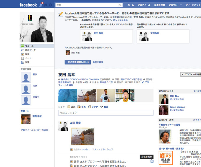Click photo icon next to 2分前
The width and height of the screenshot is (201, 167).
(71, 149)
